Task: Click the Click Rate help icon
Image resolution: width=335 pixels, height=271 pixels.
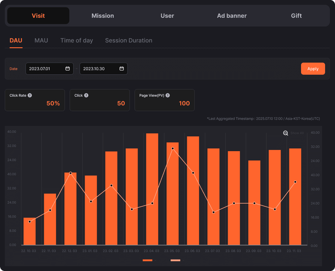Action: point(30,95)
